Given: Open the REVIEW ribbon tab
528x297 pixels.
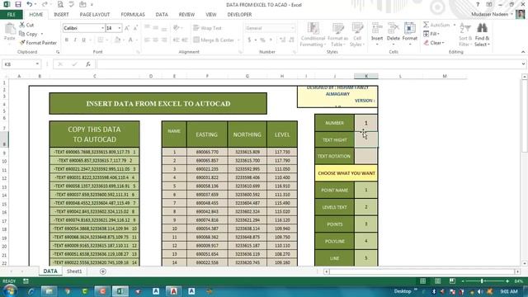Looking at the screenshot, I should (x=186, y=15).
